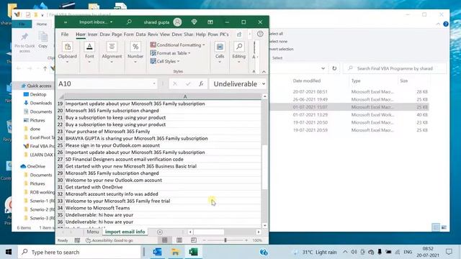The image size is (461, 259).
Task: Click the formula bar Cancel X icon
Action: 175,84
